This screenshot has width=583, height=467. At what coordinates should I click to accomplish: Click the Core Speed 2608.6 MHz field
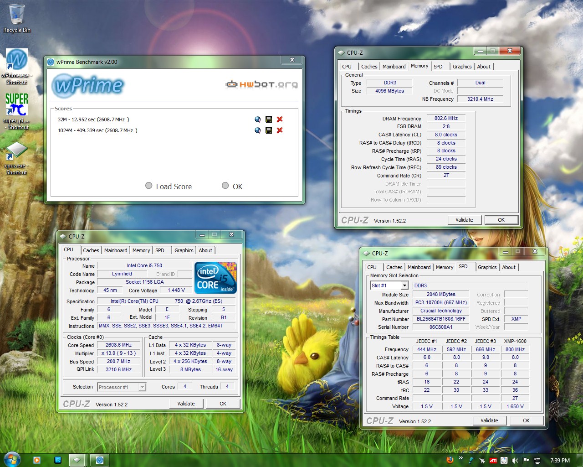[x=119, y=345]
